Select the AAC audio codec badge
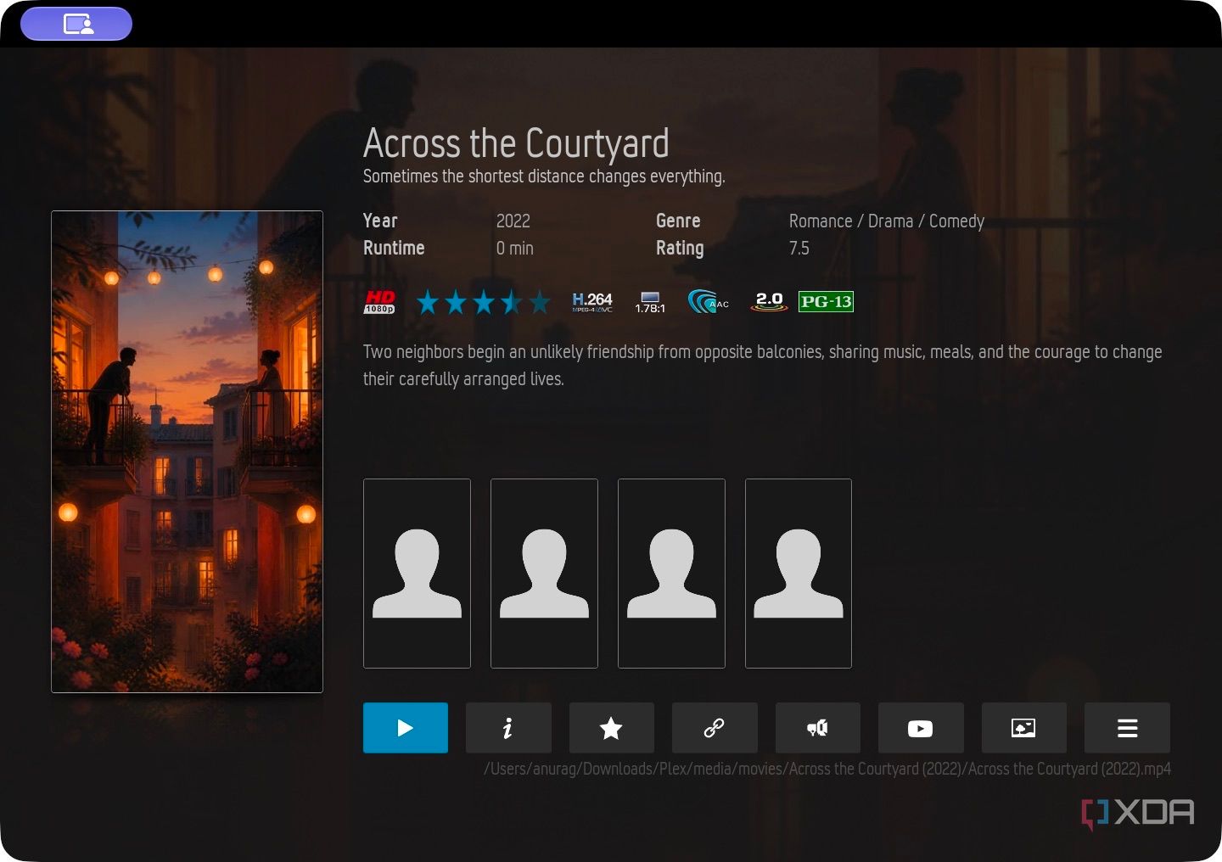The height and width of the screenshot is (862, 1222). click(x=709, y=302)
